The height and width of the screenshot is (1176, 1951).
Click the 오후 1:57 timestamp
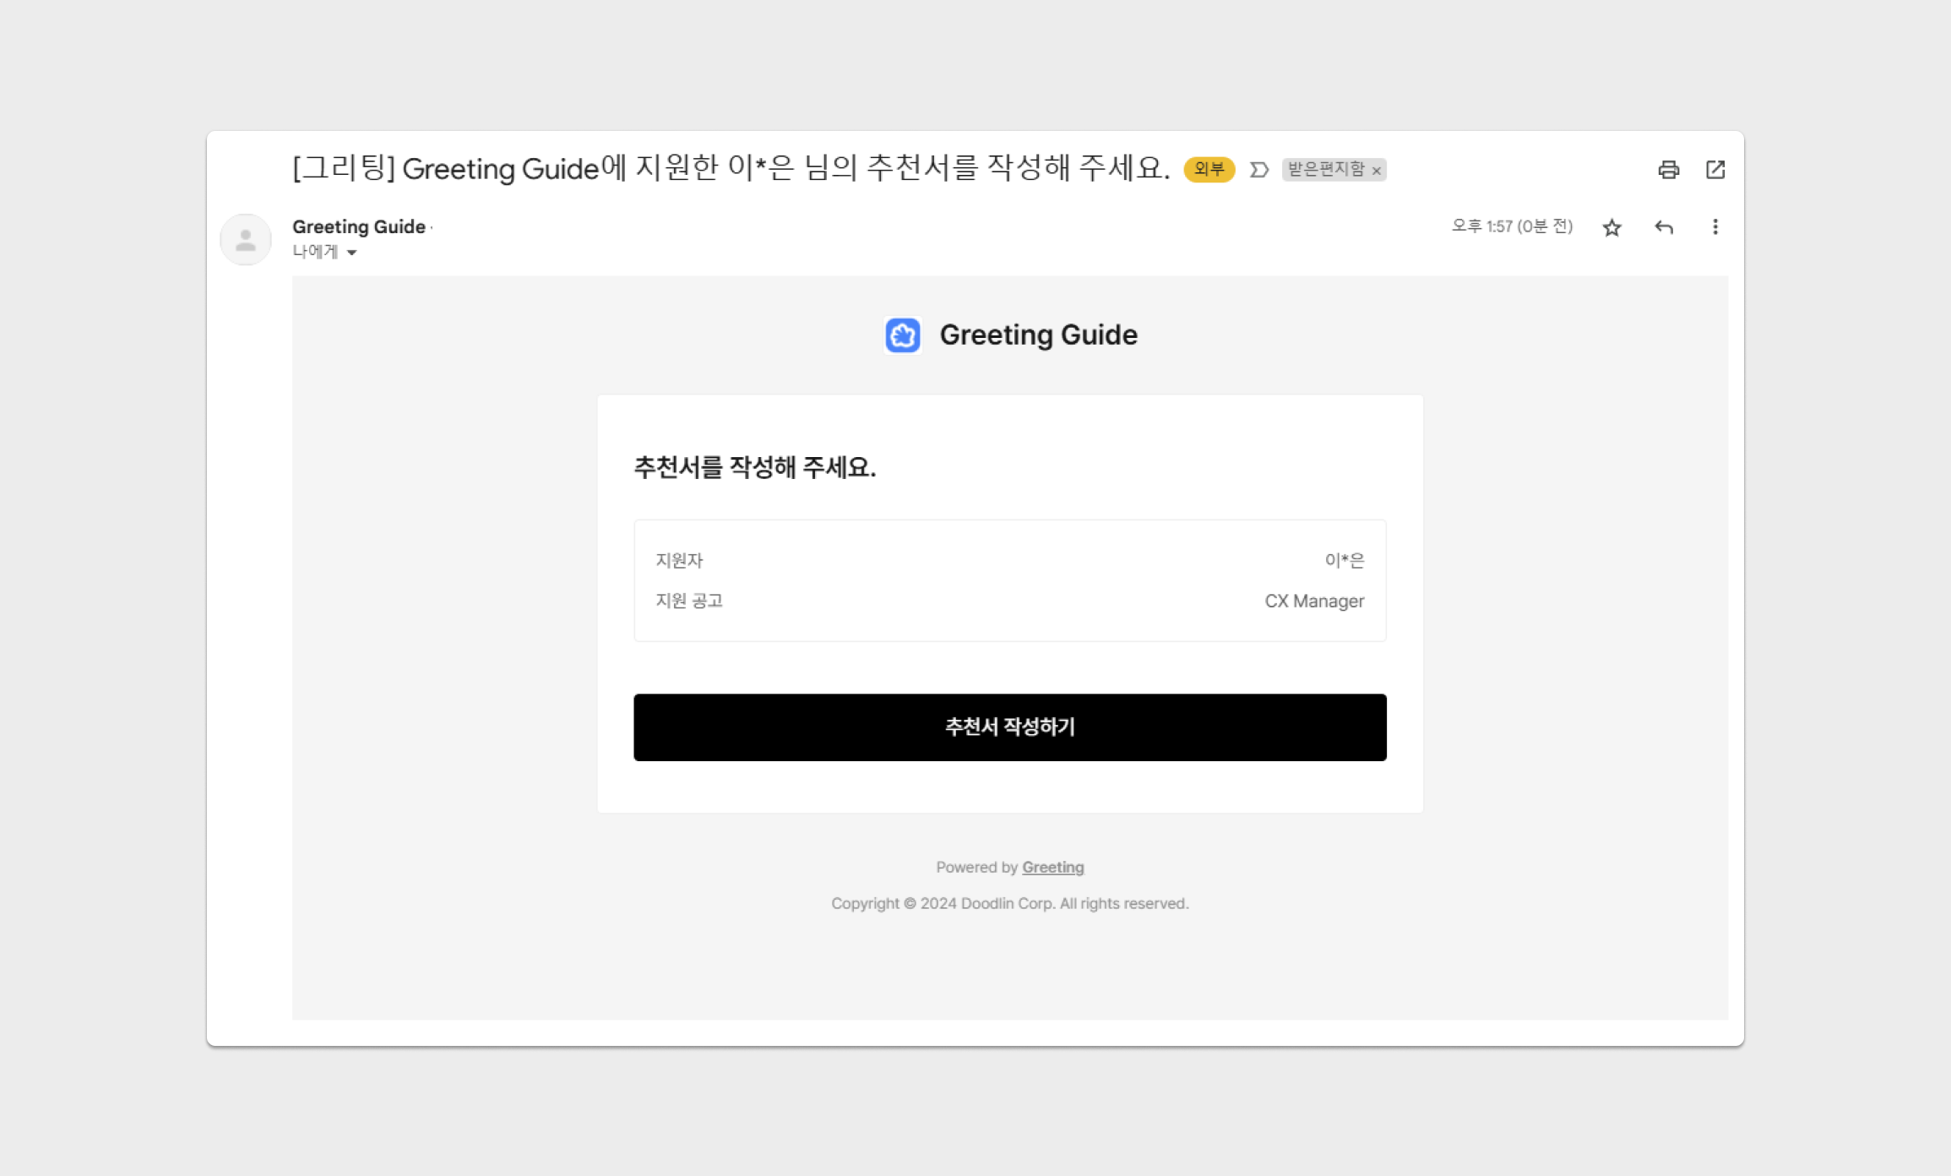coord(1512,226)
